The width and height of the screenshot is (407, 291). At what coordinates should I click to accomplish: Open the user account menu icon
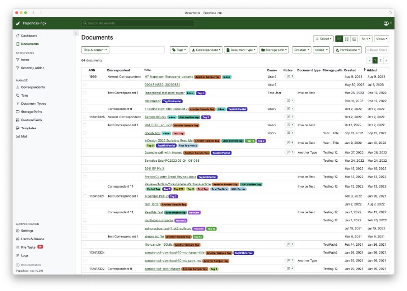387,23
